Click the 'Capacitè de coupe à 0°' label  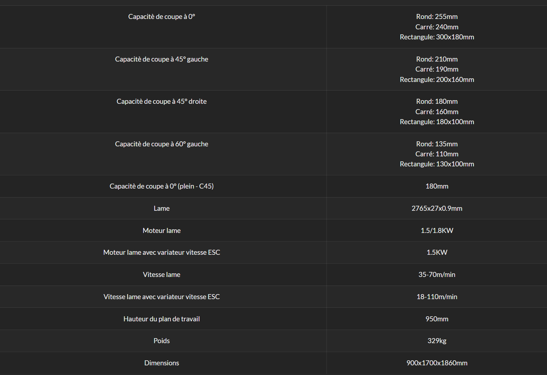(x=161, y=16)
